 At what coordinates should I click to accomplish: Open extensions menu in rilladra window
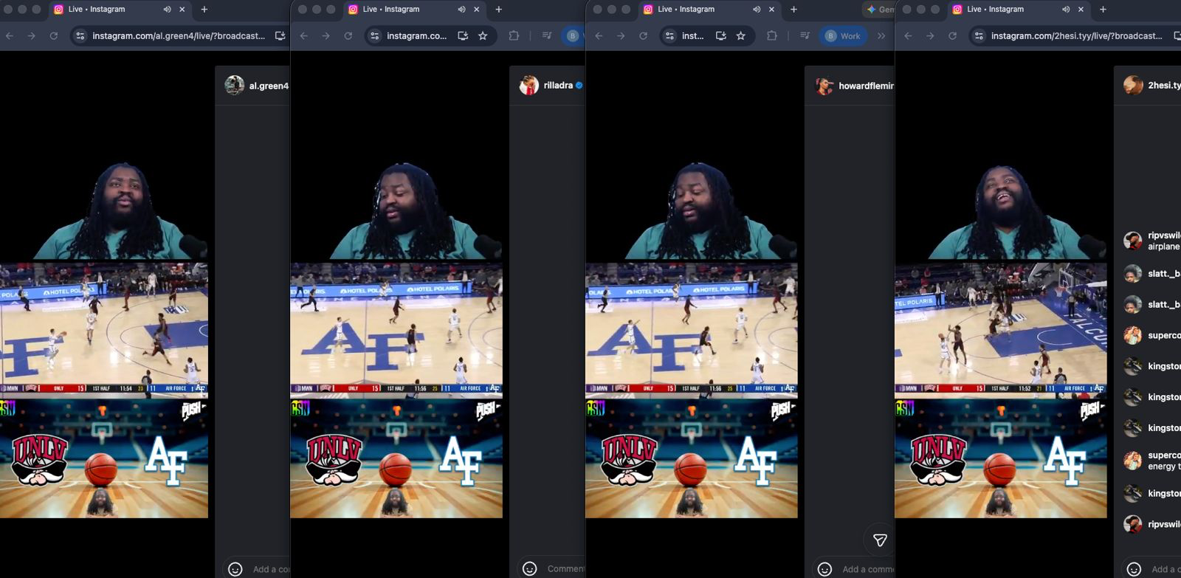click(514, 35)
